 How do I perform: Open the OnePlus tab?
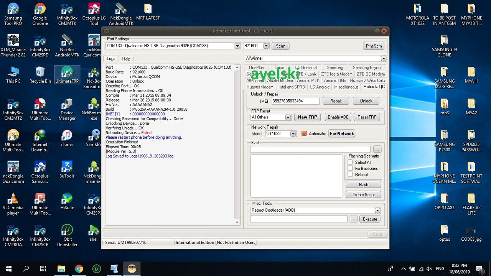(x=256, y=67)
